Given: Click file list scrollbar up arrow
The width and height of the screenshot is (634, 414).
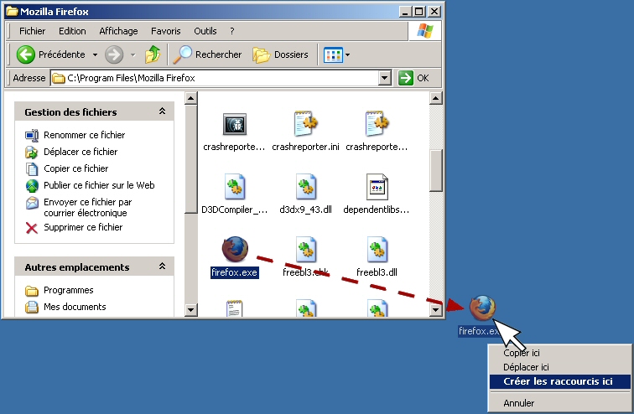Looking at the screenshot, I should [x=435, y=98].
